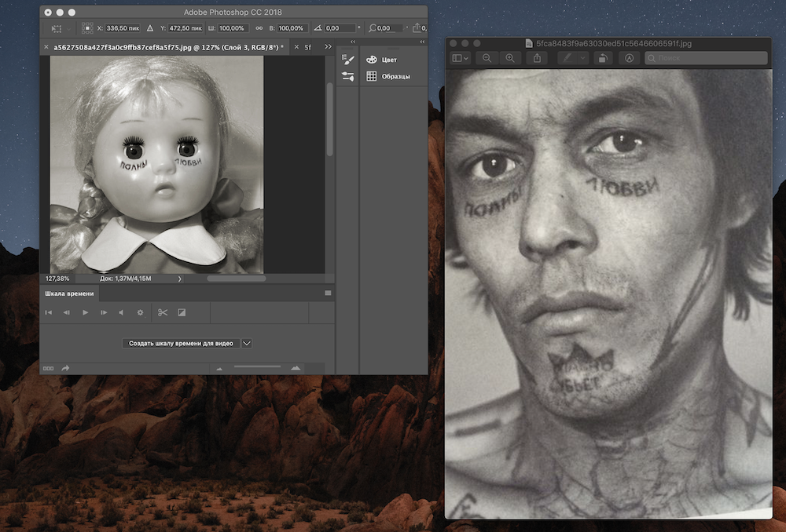
Task: Toggle relative positioning triangle for reference point
Action: 149,28
